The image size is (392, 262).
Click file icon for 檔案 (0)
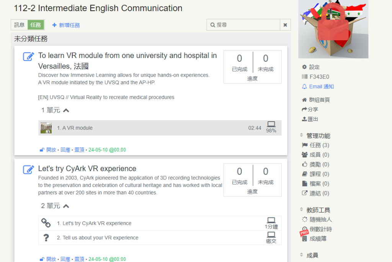[x=304, y=184]
